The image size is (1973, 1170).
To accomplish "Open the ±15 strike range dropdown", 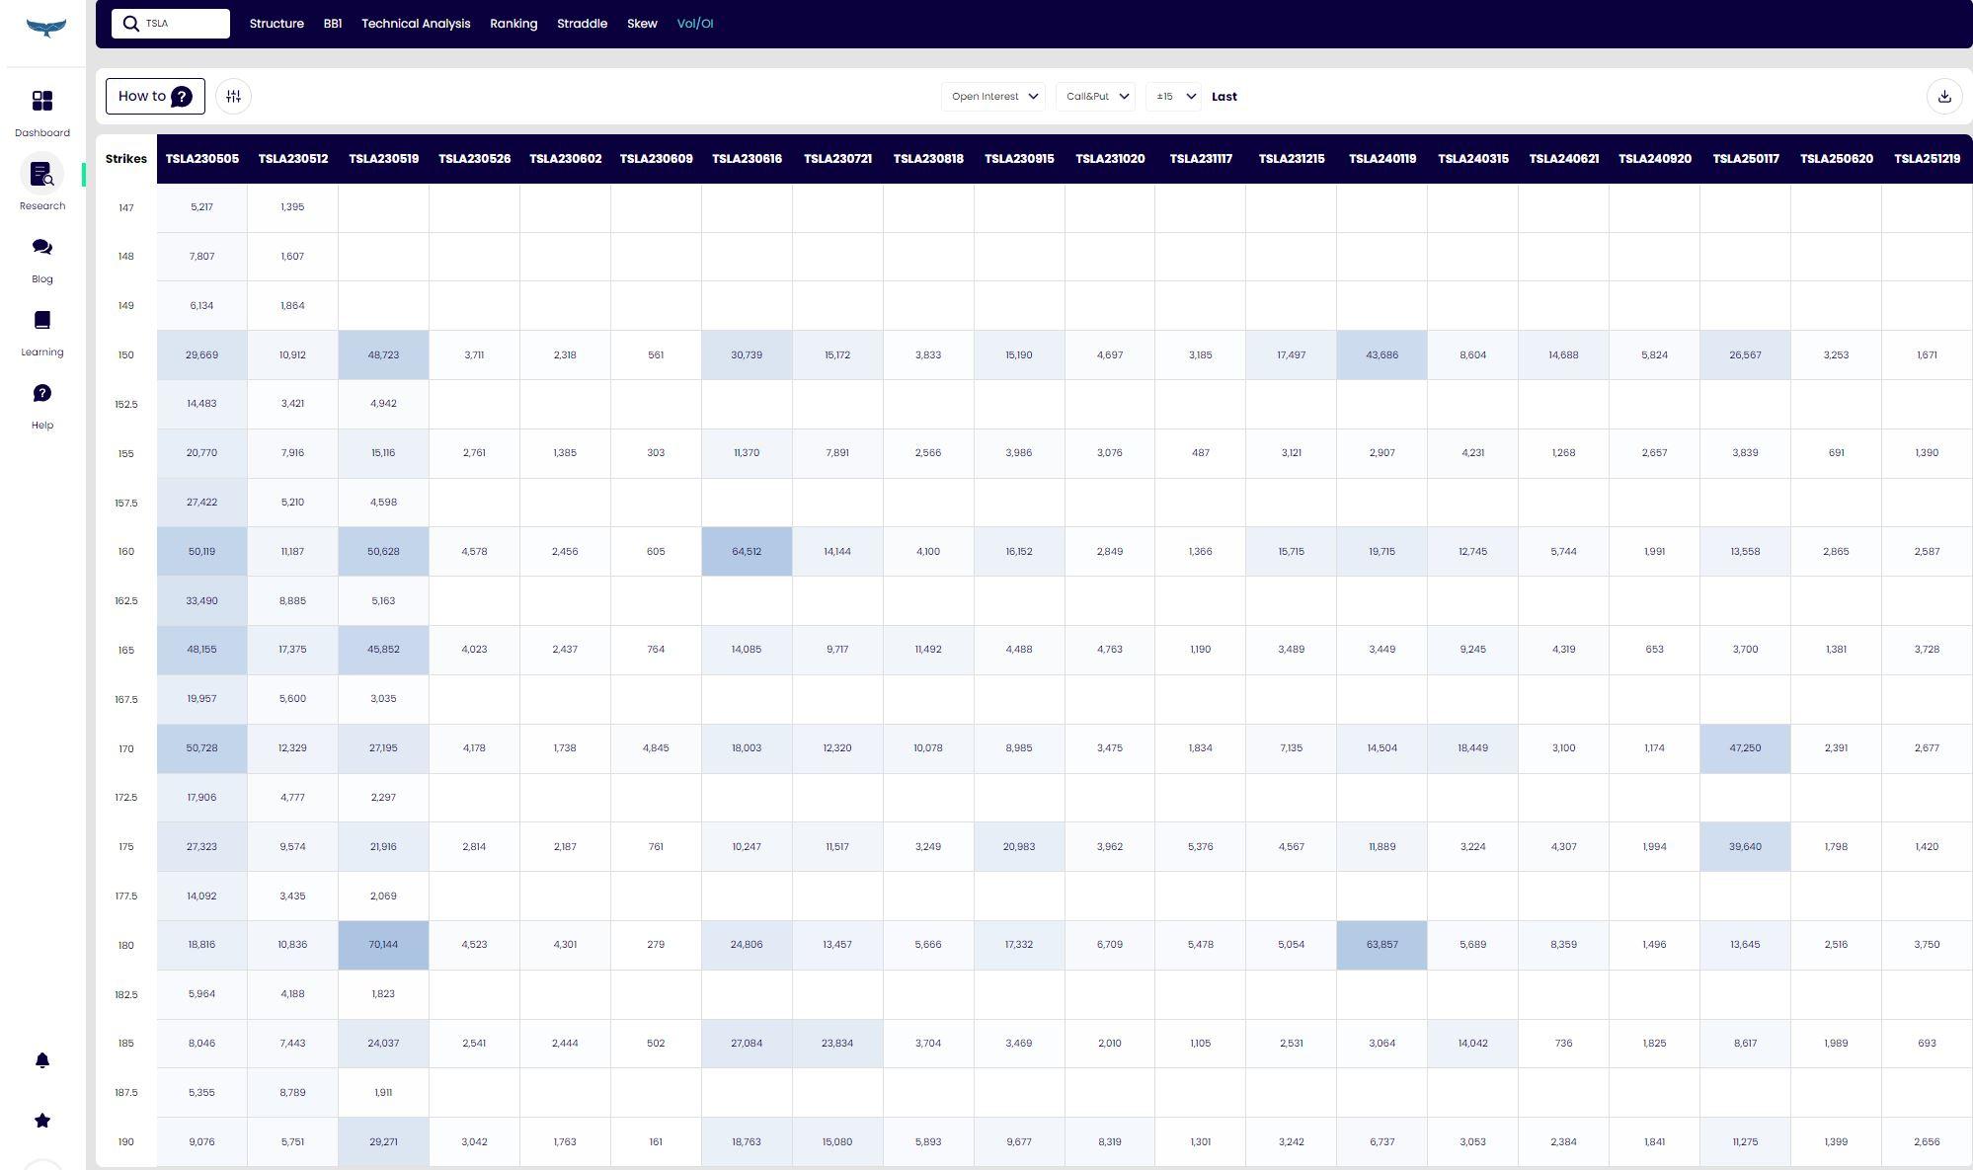I will [x=1173, y=96].
